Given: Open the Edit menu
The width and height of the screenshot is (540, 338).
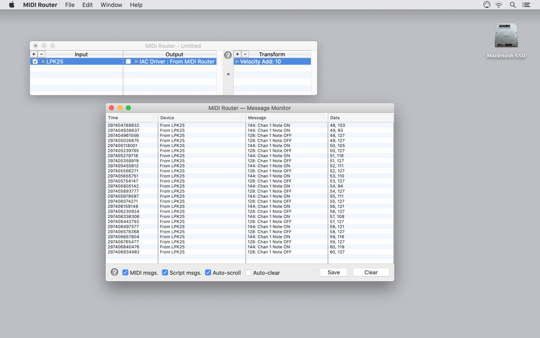Looking at the screenshot, I should click(x=88, y=5).
